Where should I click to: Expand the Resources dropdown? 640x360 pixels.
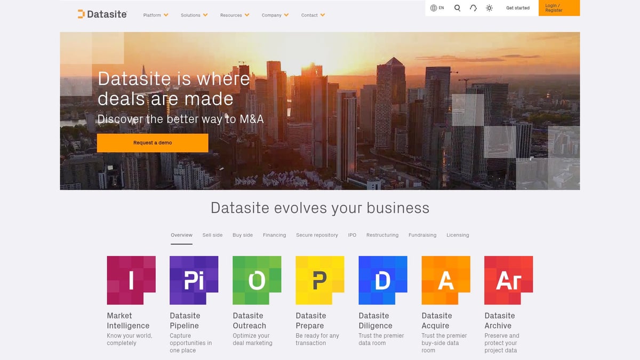(x=234, y=15)
